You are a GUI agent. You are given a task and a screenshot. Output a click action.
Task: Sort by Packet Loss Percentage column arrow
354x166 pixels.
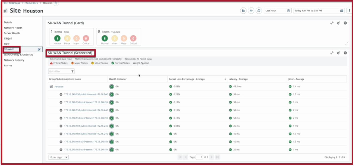click(225, 79)
